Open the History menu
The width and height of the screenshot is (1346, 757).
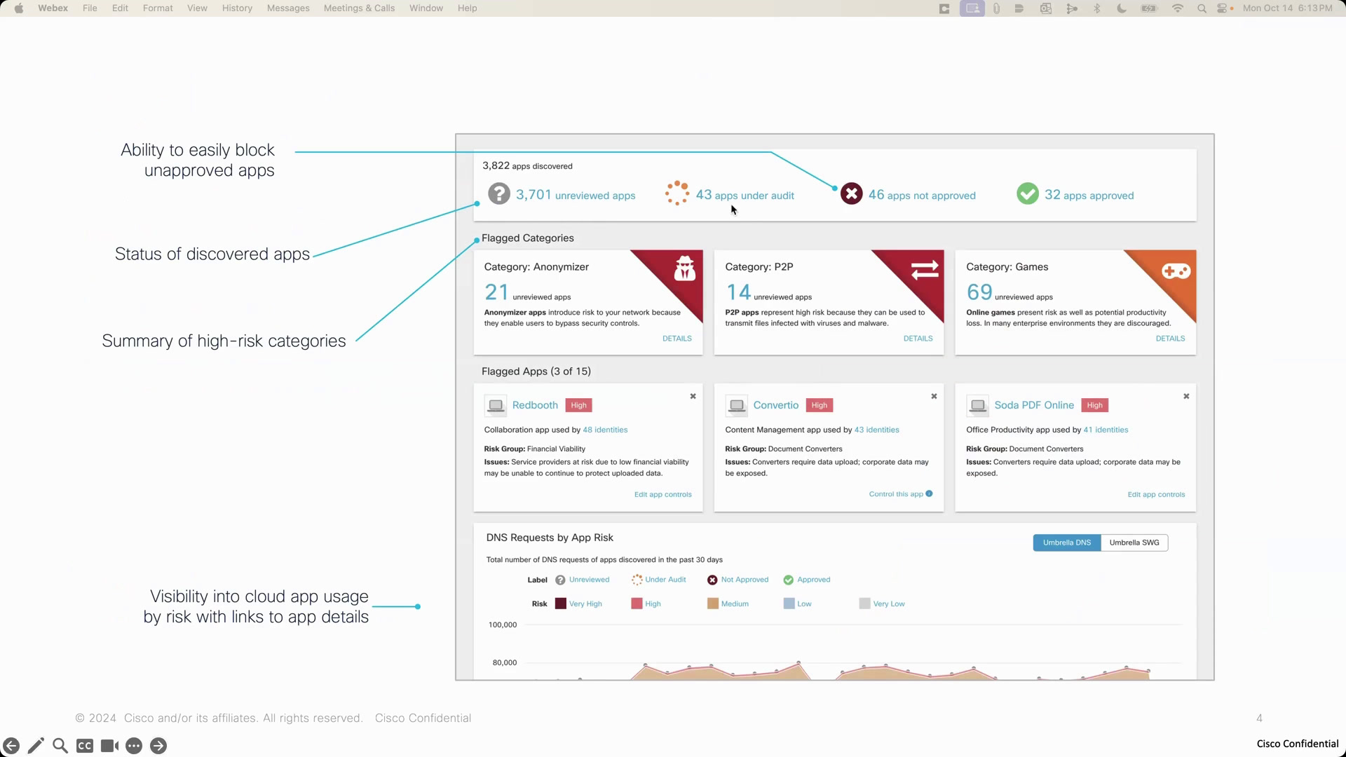[237, 8]
